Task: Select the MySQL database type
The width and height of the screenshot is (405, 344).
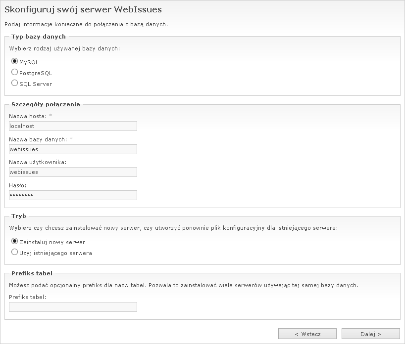Action: (x=14, y=62)
